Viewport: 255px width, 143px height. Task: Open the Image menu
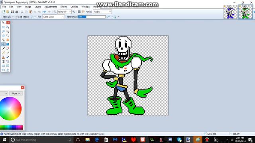pyautogui.click(x=28, y=7)
